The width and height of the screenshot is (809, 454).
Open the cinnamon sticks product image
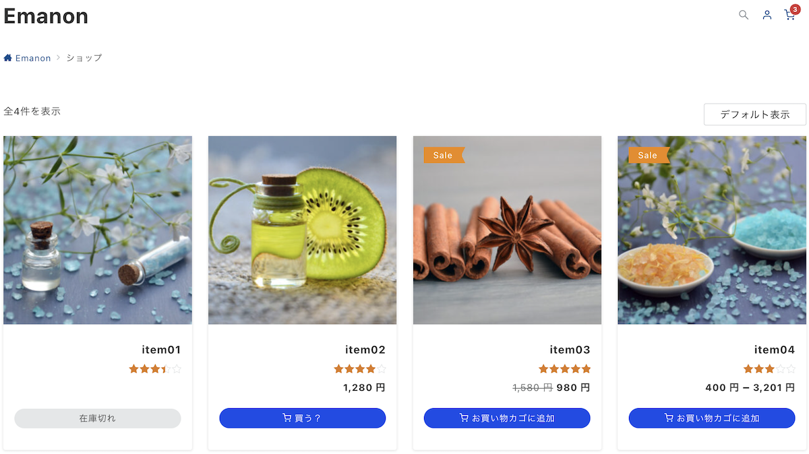(x=507, y=230)
